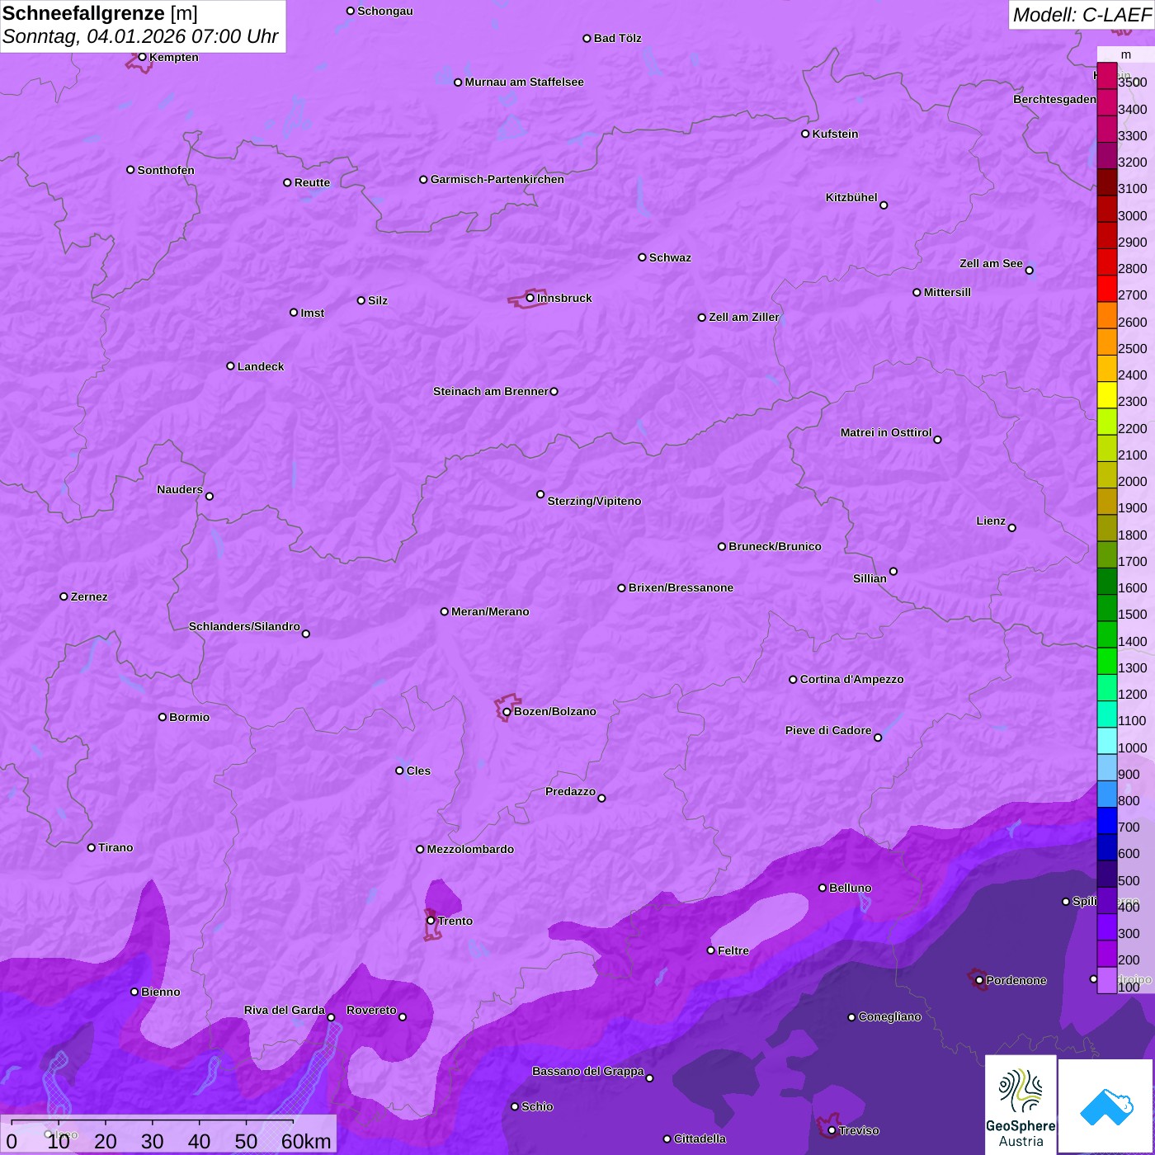Click the GeoSphere Austria logo
The width and height of the screenshot is (1155, 1155).
click(x=1021, y=1105)
